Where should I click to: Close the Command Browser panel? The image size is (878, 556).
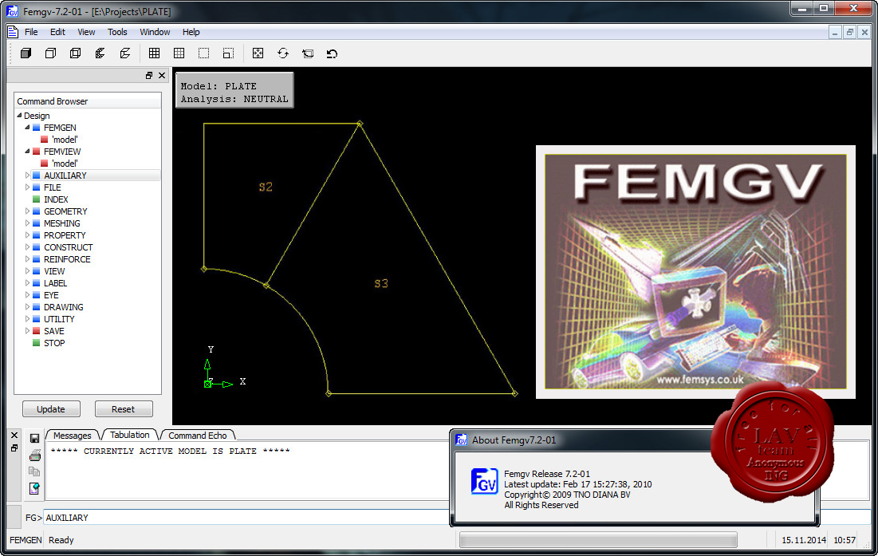pyautogui.click(x=162, y=75)
